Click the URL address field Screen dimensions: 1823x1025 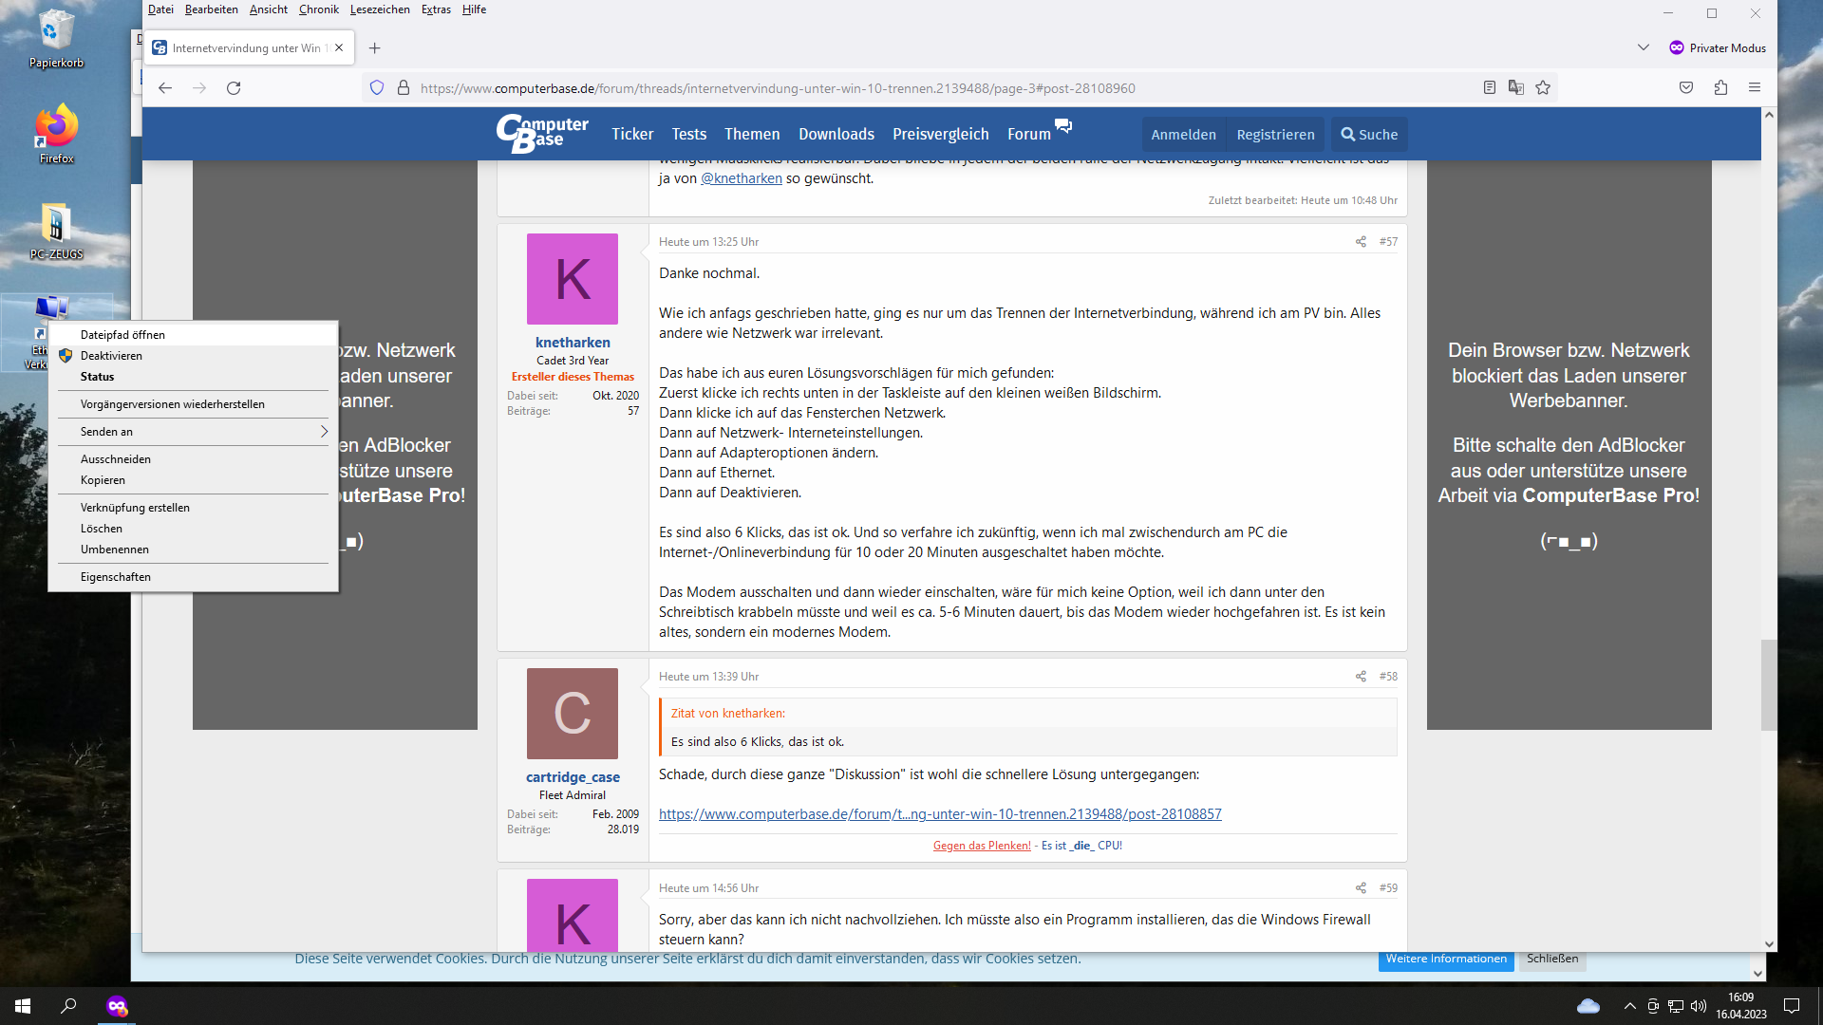click(779, 88)
